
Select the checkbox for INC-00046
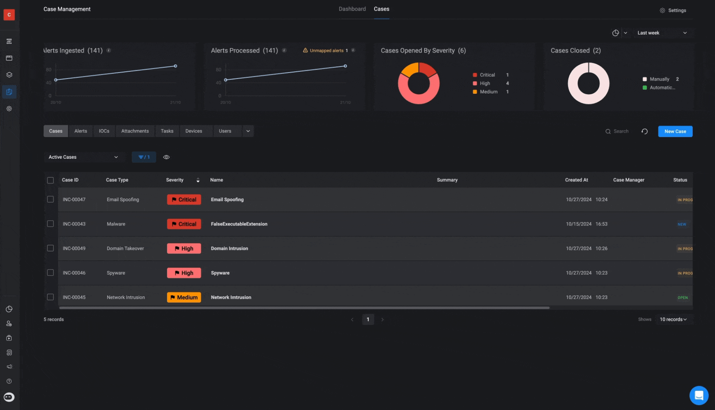click(50, 273)
